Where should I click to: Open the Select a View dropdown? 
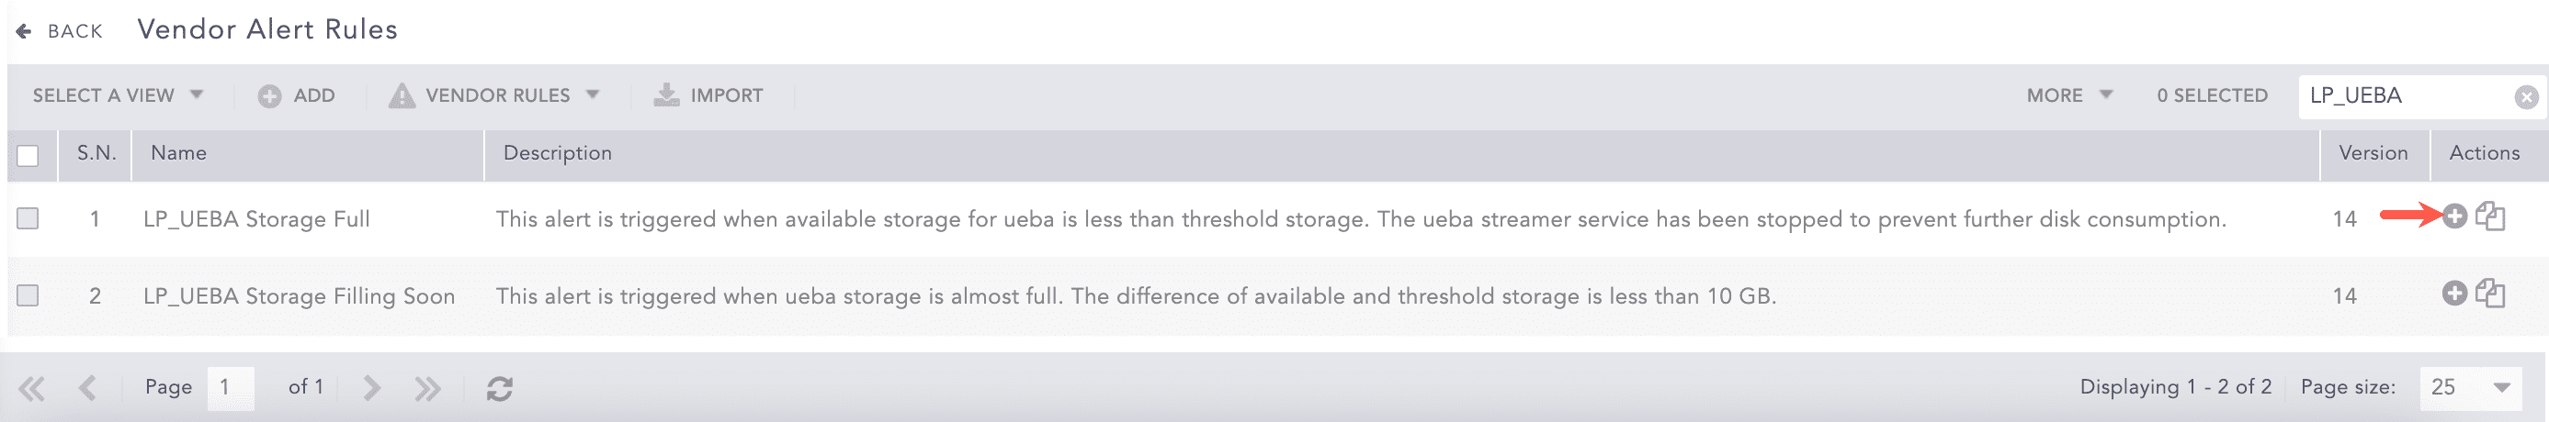[x=118, y=94]
